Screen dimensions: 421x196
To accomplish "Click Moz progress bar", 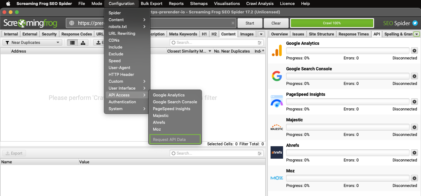I will [x=347, y=178].
